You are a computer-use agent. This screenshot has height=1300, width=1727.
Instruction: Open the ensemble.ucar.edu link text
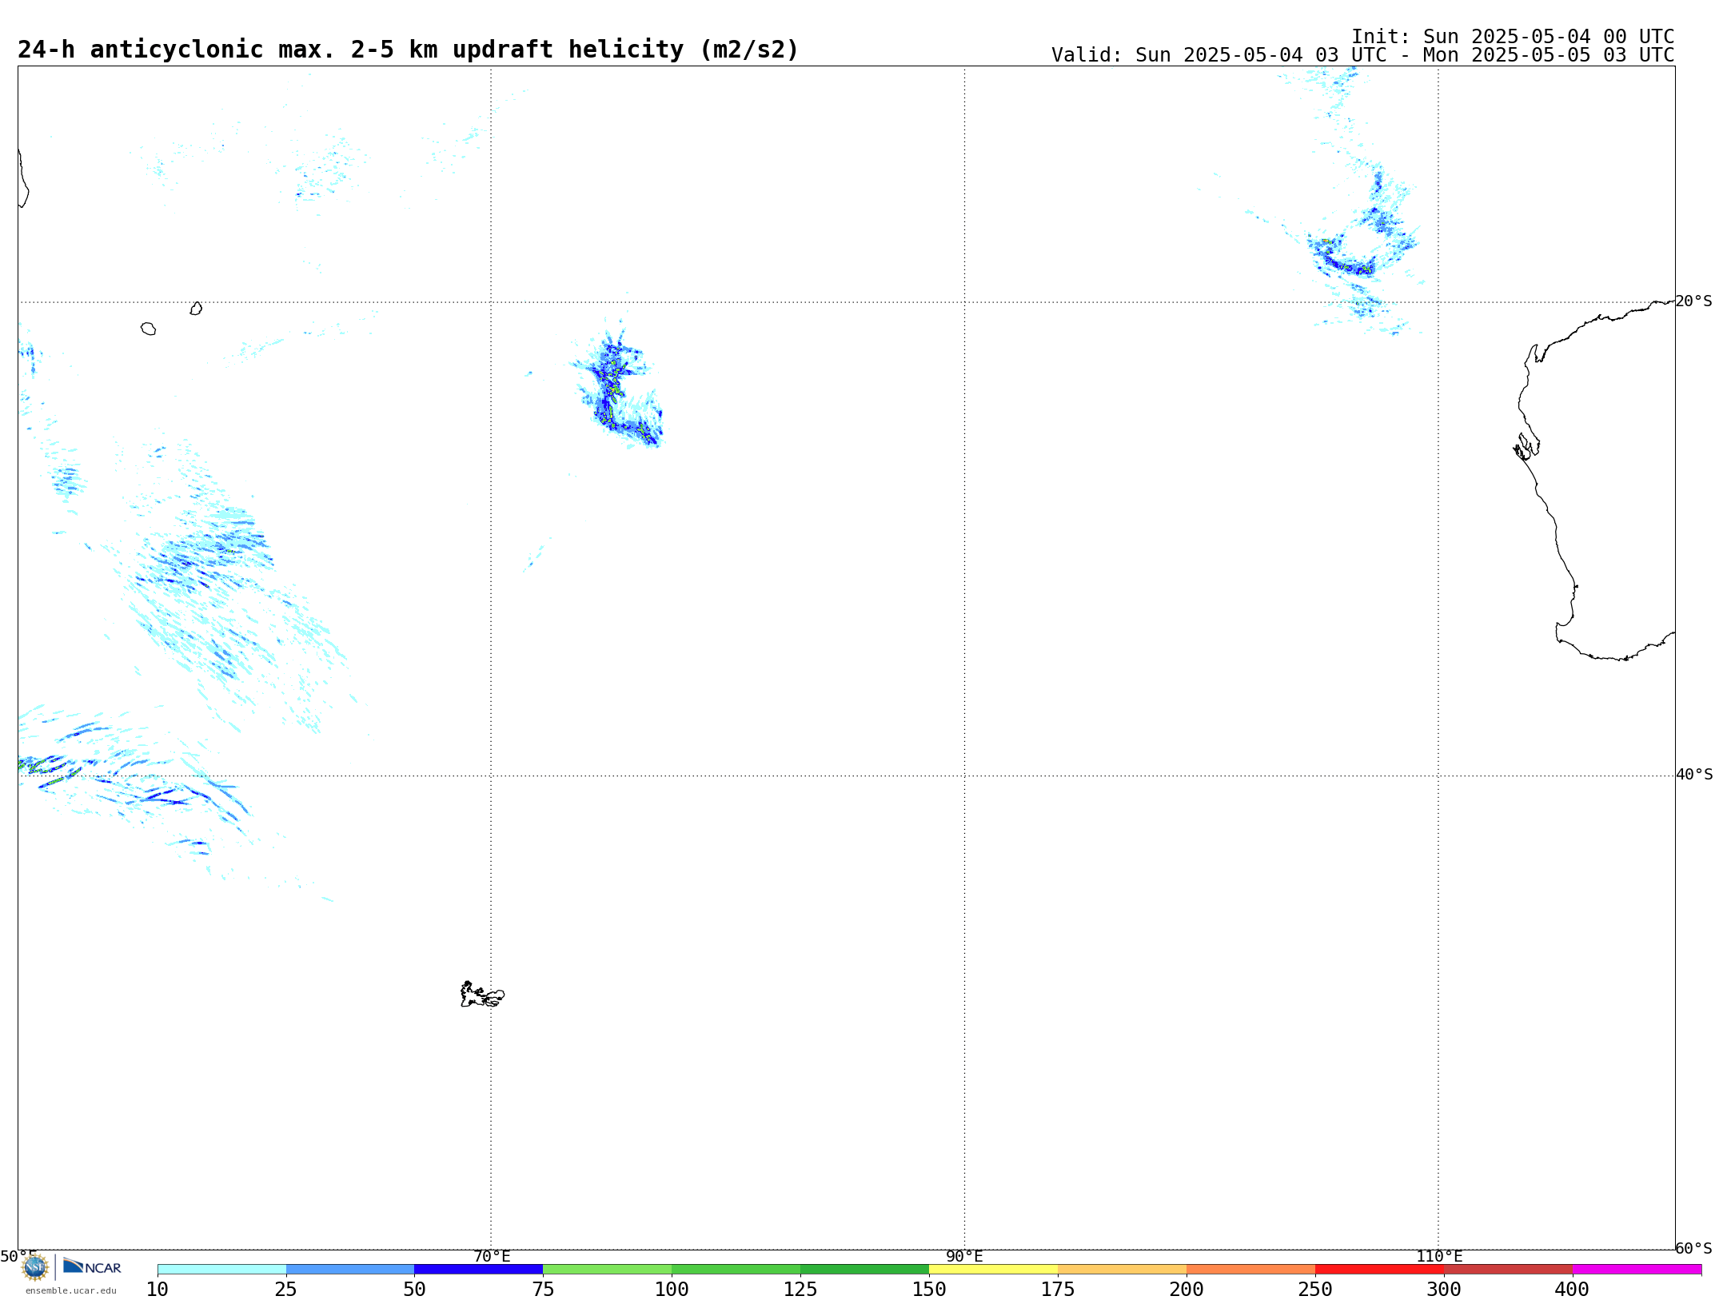point(71,1290)
